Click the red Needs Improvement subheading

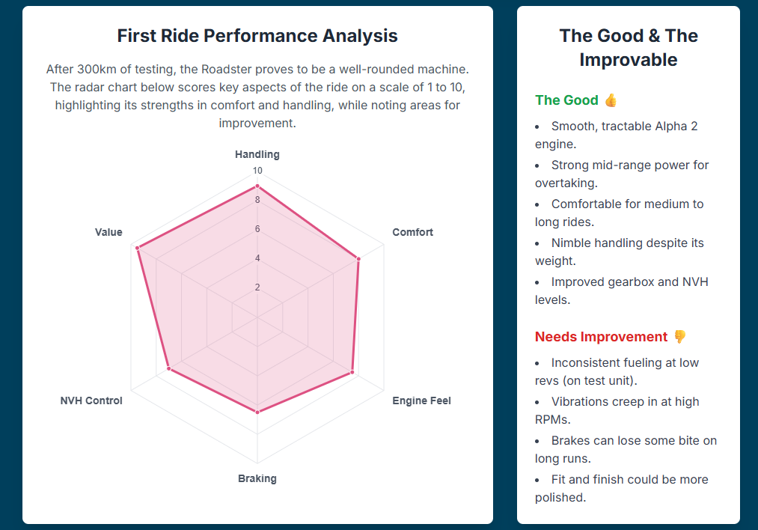(601, 337)
